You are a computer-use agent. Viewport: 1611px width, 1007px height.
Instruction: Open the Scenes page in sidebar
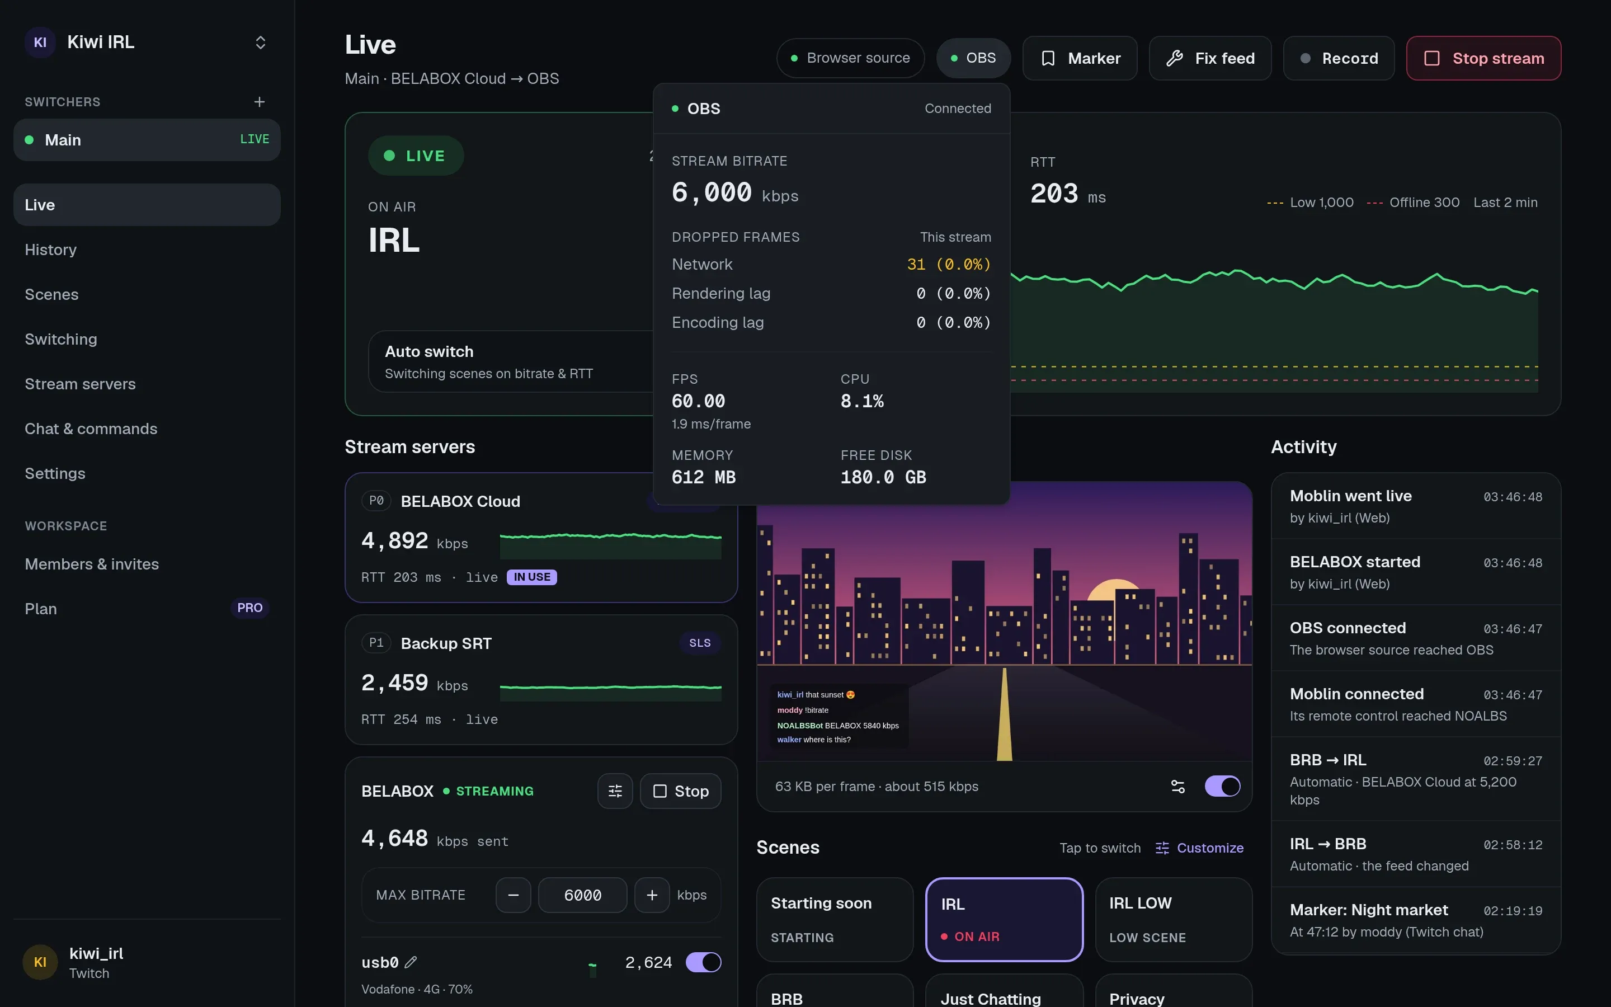tap(147, 294)
